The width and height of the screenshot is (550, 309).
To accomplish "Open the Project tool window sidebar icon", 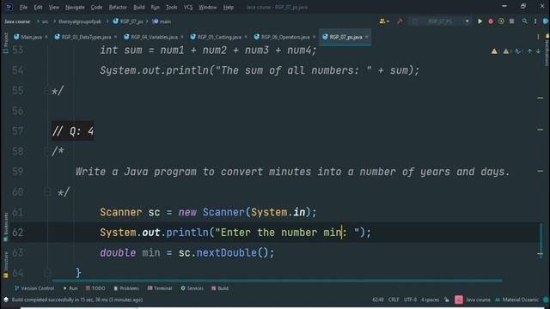I will 5,43.
